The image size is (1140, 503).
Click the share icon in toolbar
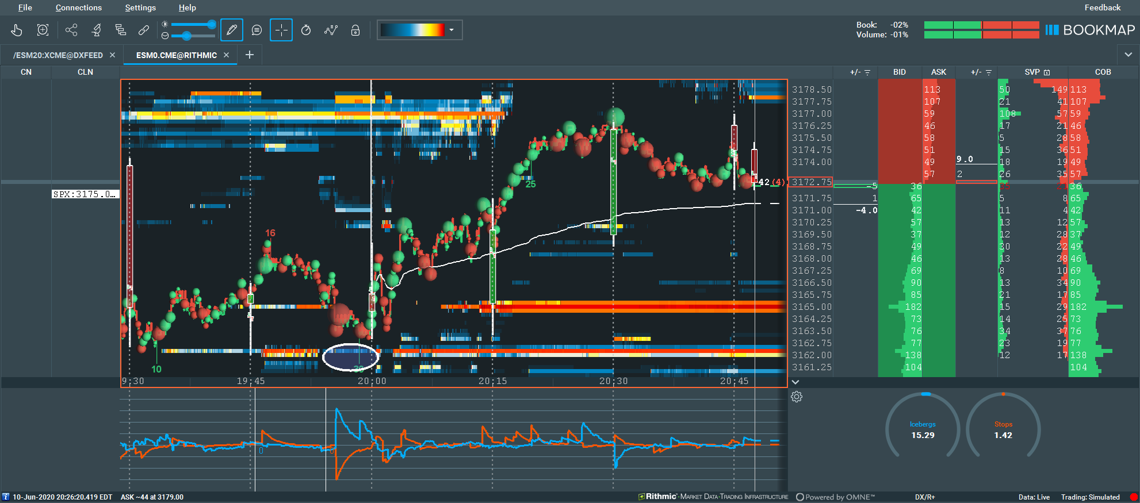(71, 30)
